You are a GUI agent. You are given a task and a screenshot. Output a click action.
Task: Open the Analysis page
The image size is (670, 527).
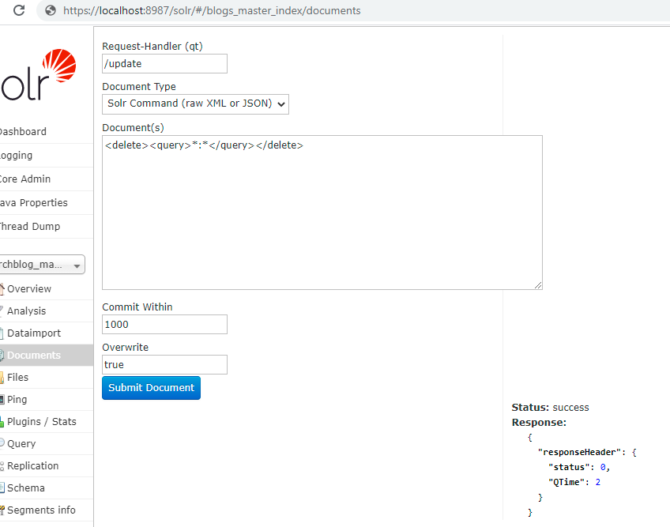point(27,311)
